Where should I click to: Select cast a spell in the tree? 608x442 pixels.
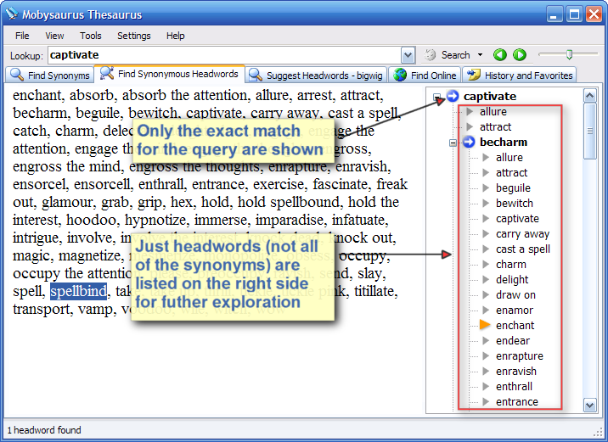pos(523,249)
